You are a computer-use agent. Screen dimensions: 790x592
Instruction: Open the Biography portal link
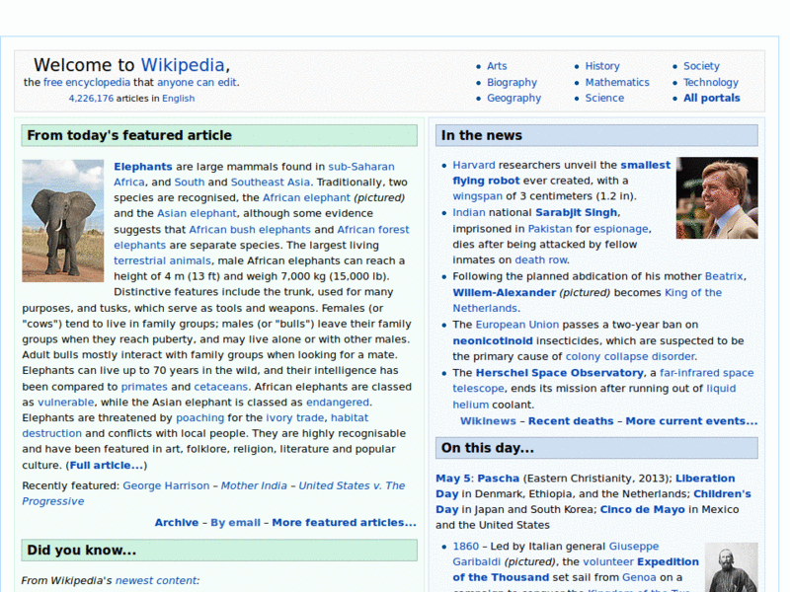pyautogui.click(x=512, y=82)
